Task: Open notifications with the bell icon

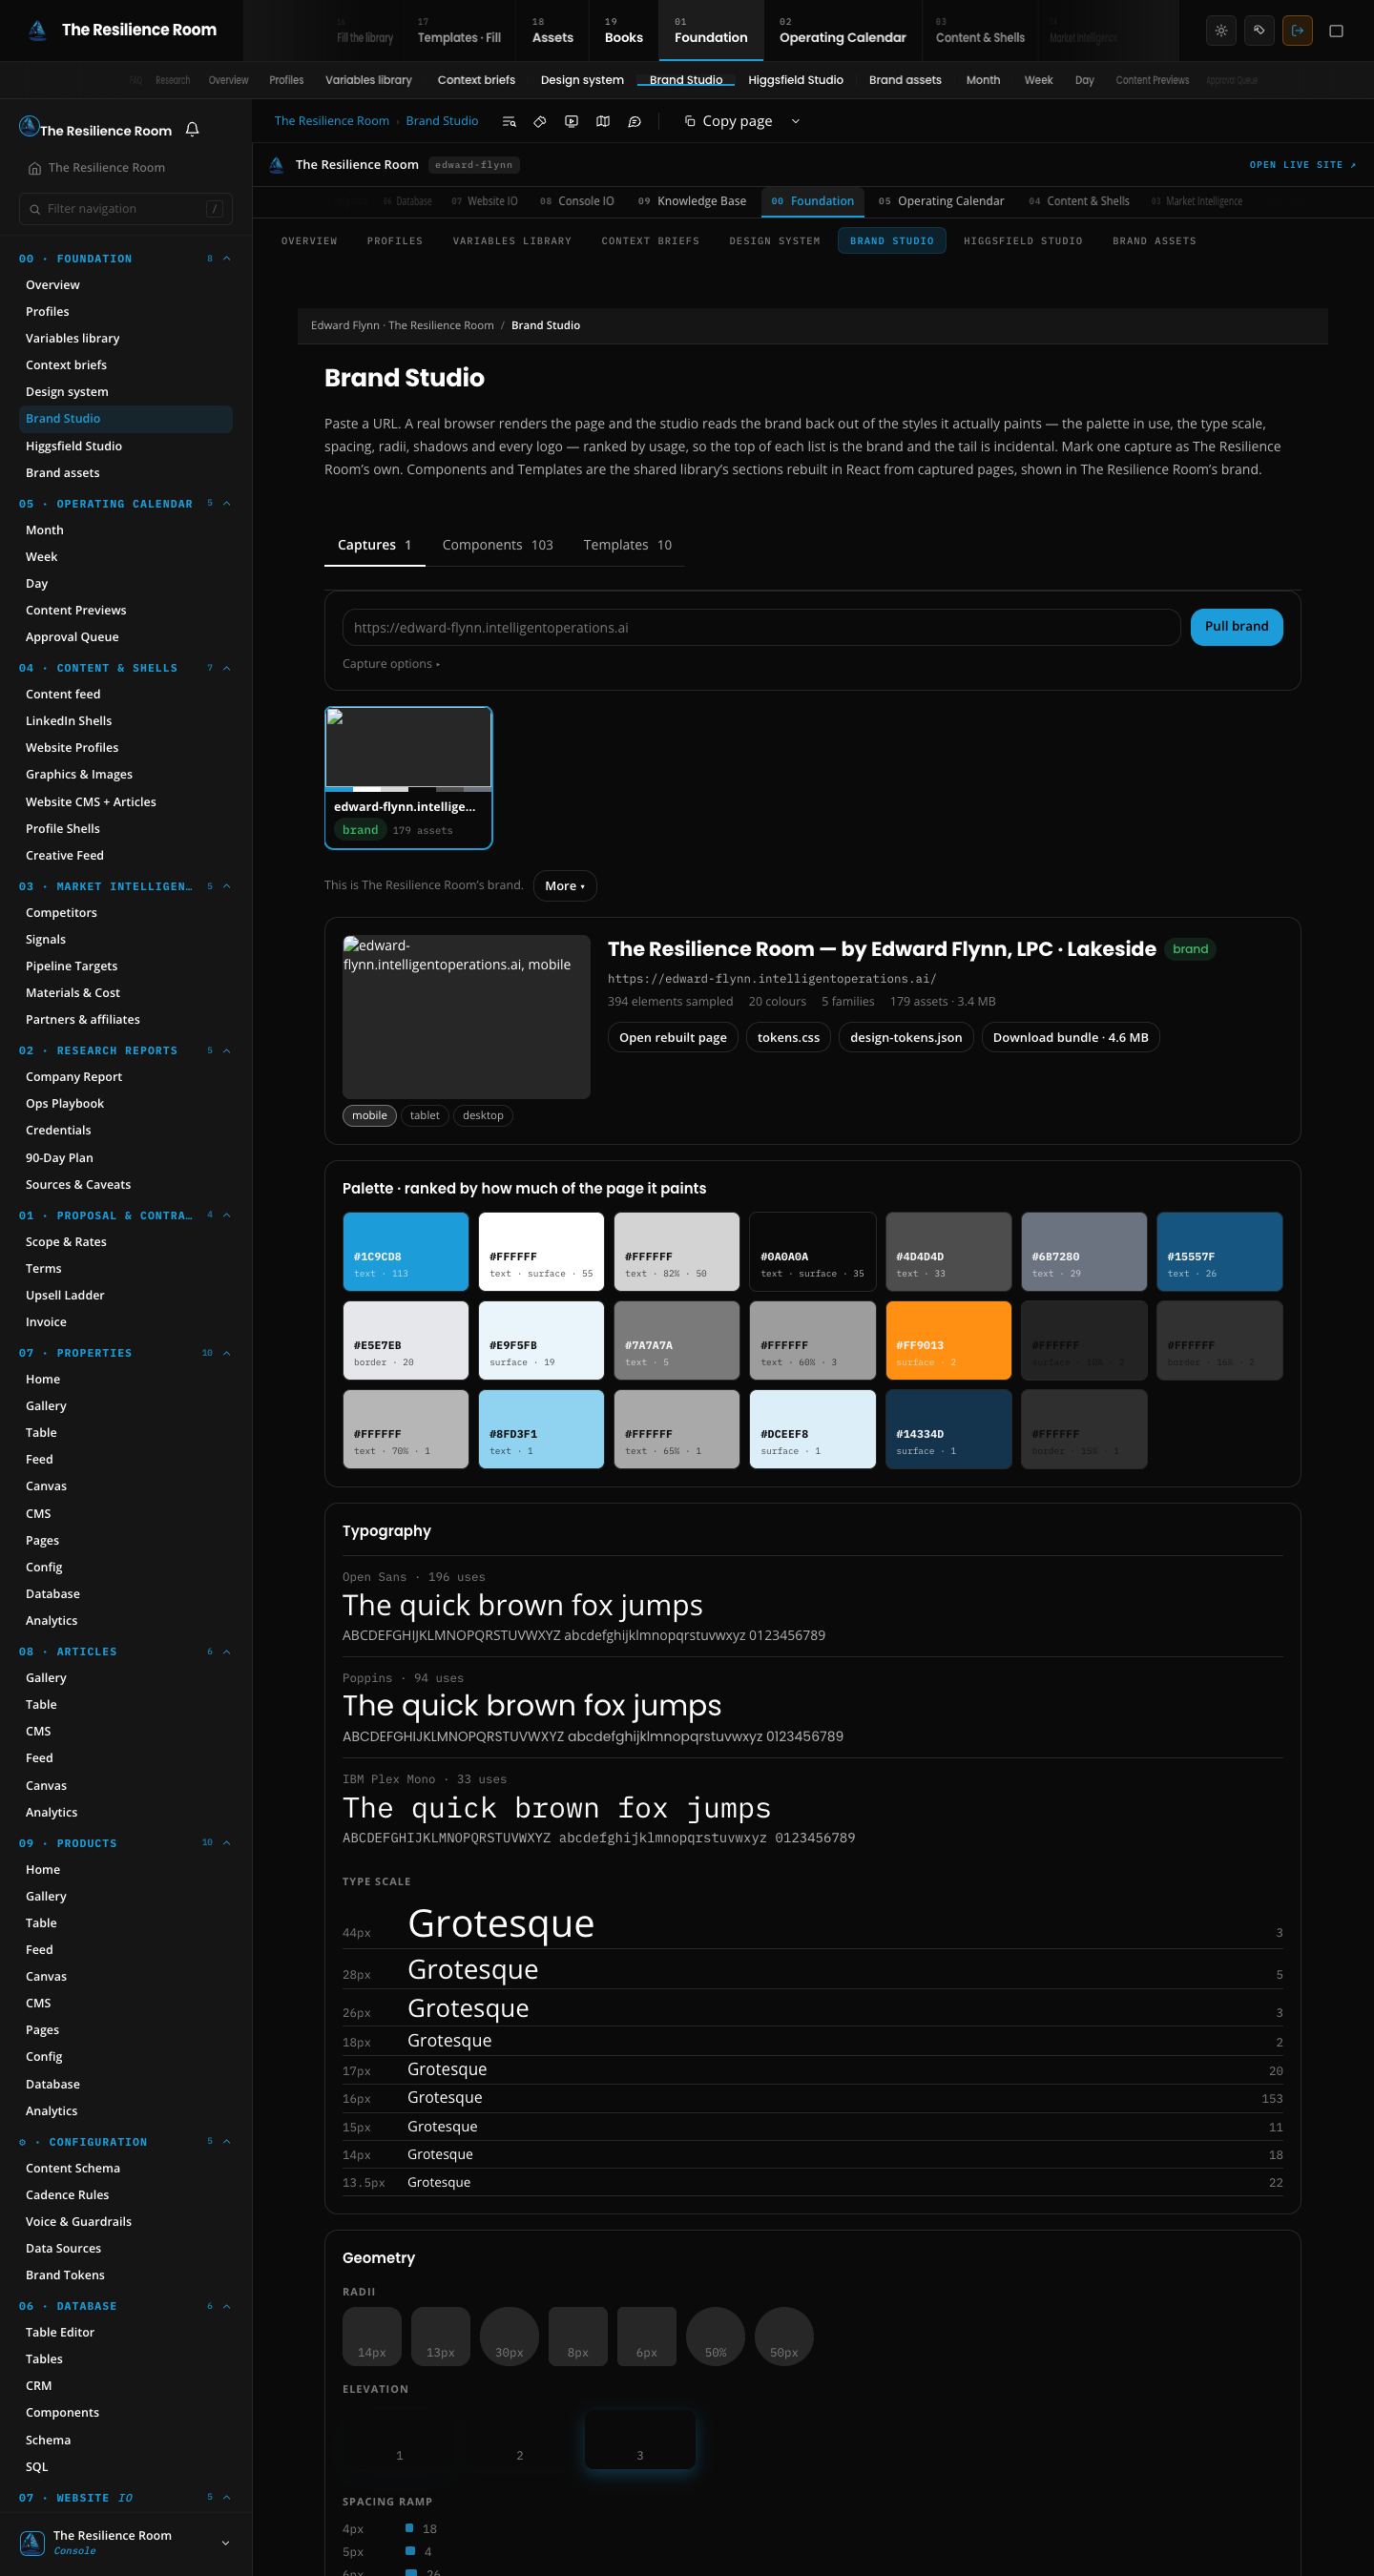Action: point(192,129)
